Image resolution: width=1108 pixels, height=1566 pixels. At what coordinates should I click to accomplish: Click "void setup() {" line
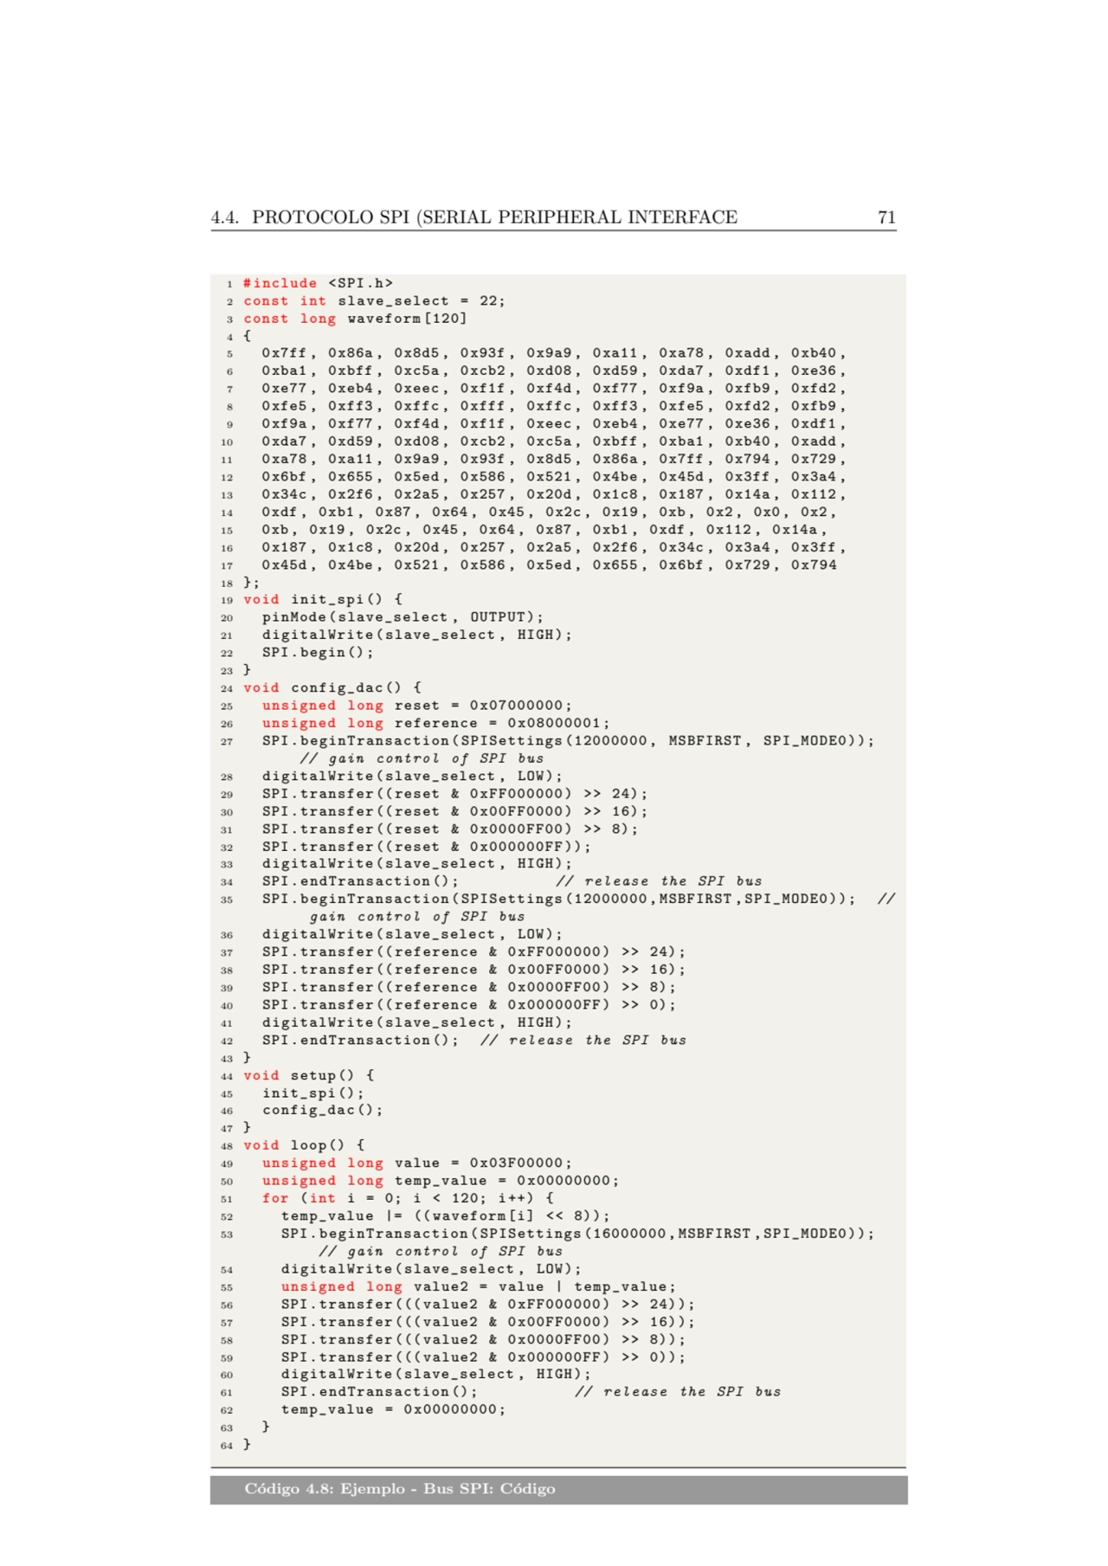tap(309, 1075)
